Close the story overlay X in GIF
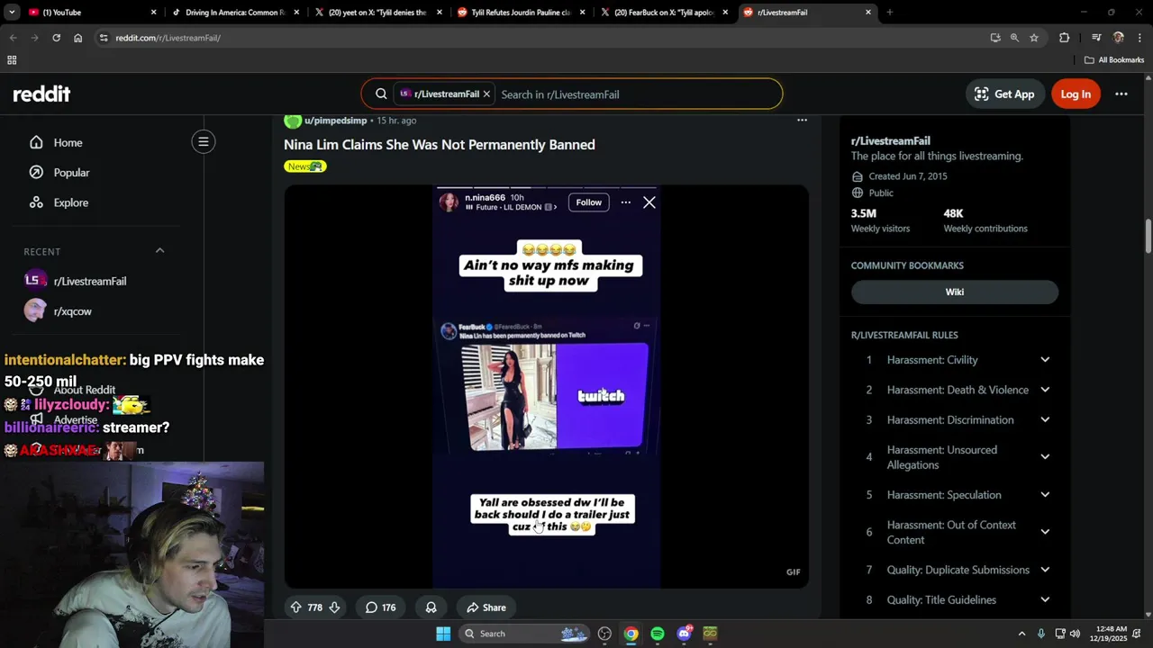Image resolution: width=1153 pixels, height=648 pixels. [649, 202]
